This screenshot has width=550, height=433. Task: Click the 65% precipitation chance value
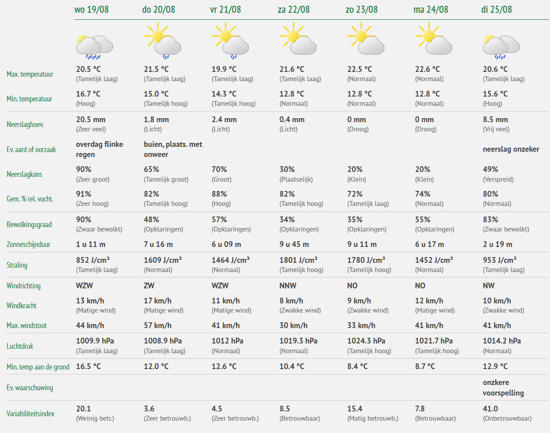[151, 169]
